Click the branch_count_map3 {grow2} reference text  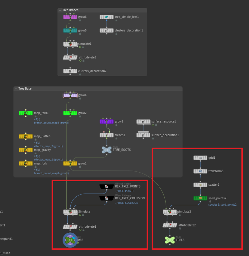coord(51,123)
